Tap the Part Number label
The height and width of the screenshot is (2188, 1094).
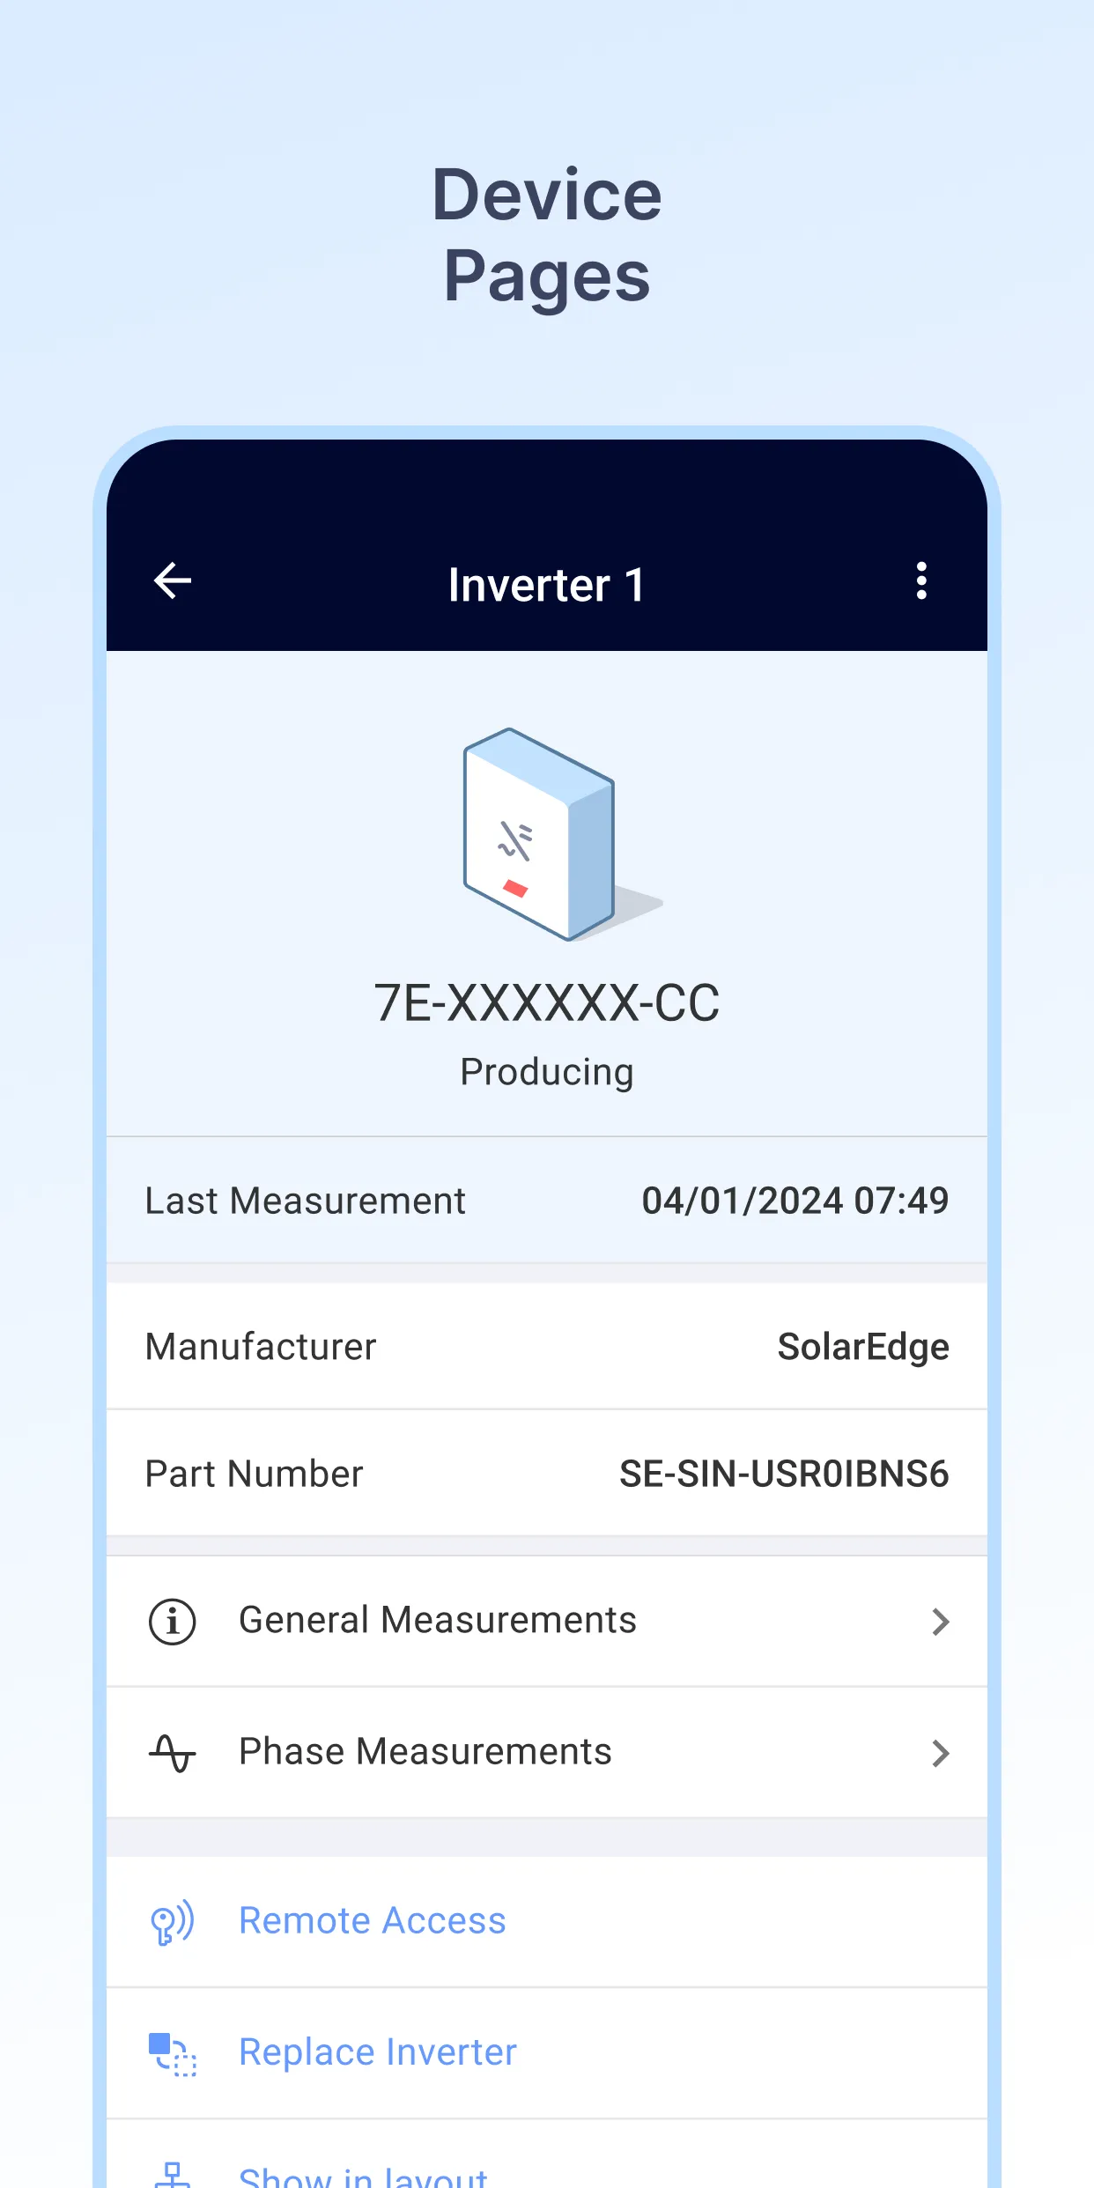(x=254, y=1474)
